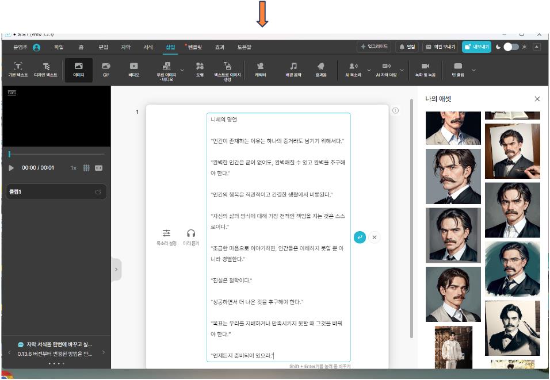Click the 캐릭터 character icon
The width and height of the screenshot is (550, 380).
point(260,70)
